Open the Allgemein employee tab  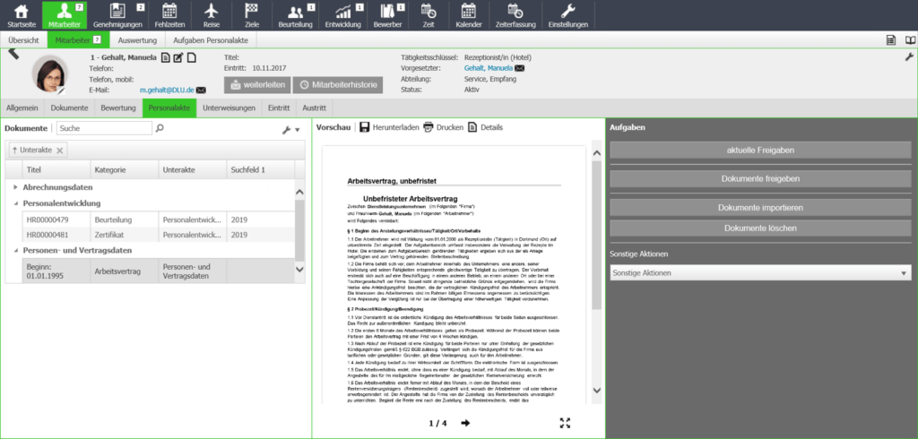[x=22, y=108]
